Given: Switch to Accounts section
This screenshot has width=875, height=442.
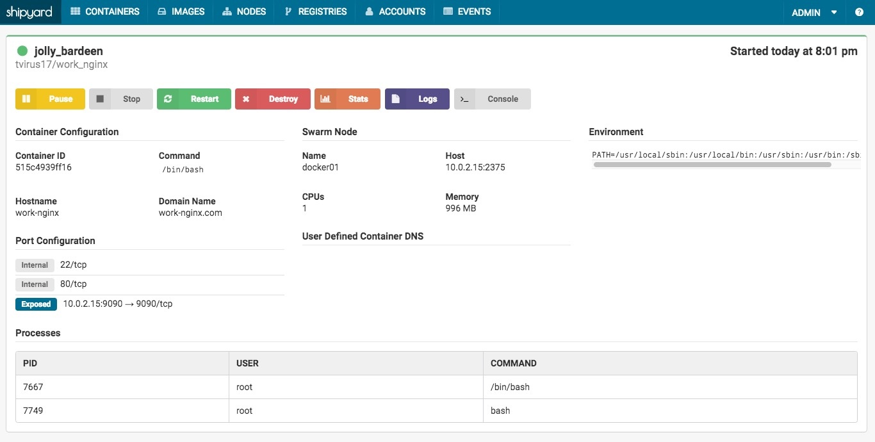Looking at the screenshot, I should click(x=395, y=12).
